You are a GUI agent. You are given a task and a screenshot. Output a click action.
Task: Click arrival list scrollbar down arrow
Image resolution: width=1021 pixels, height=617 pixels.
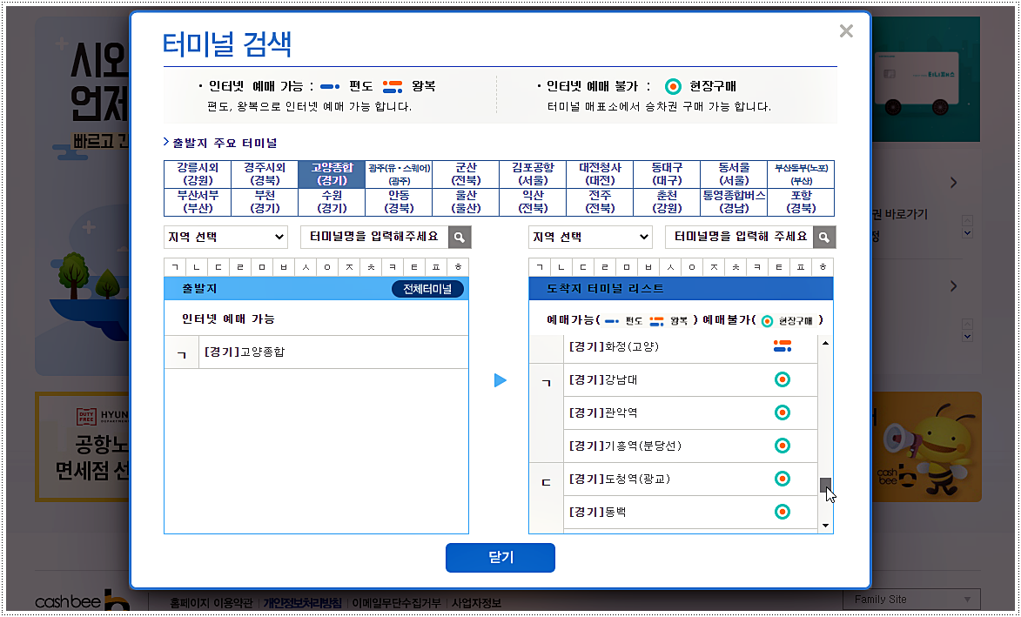click(x=826, y=526)
